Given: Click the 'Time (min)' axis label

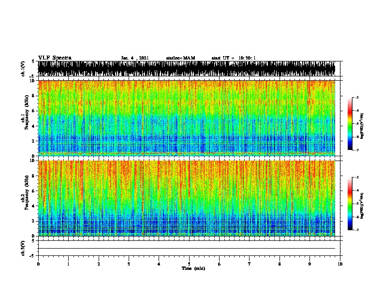Looking at the screenshot, I should click(x=193, y=268).
